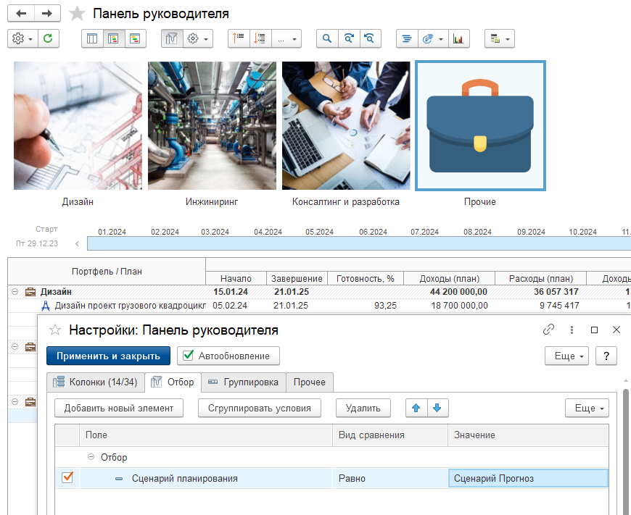This screenshot has height=515, width=631.
Task: Collapse the Отбор tree group
Action: click(x=91, y=457)
